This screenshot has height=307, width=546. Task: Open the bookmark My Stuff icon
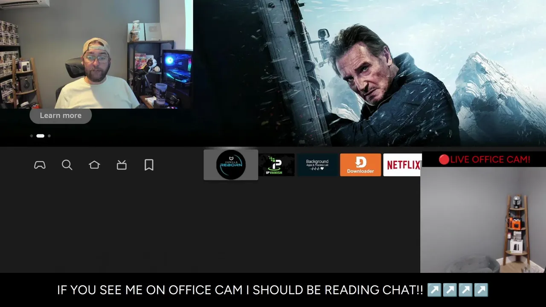point(149,165)
